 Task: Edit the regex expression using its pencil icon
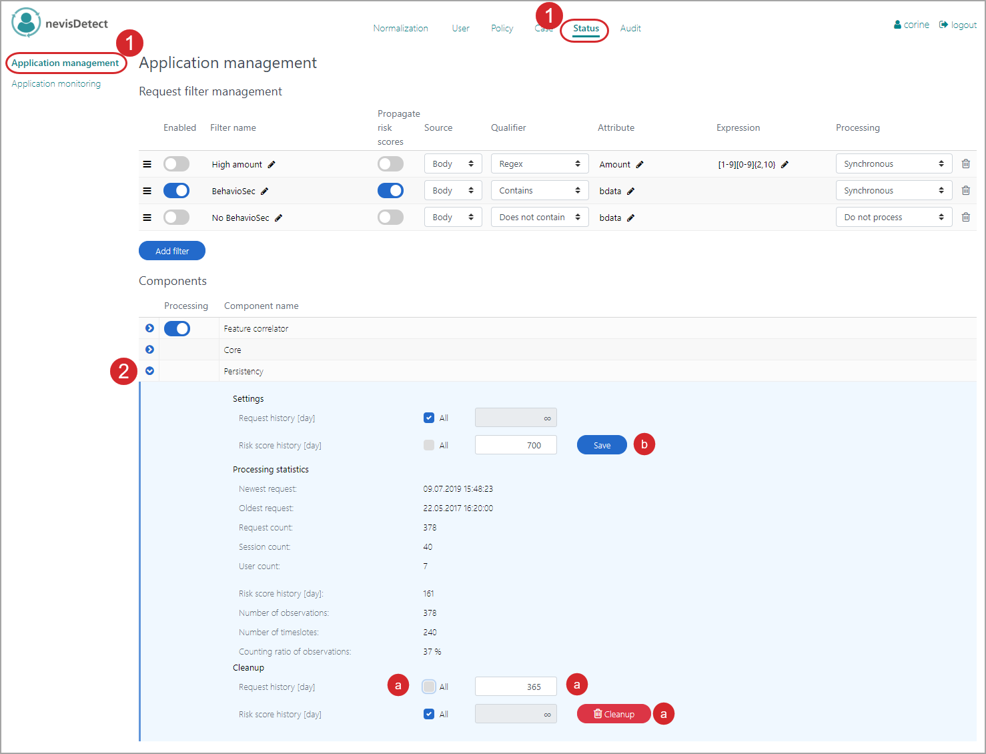(x=785, y=165)
